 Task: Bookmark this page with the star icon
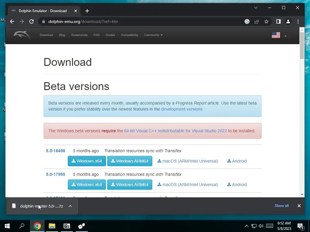click(266, 21)
